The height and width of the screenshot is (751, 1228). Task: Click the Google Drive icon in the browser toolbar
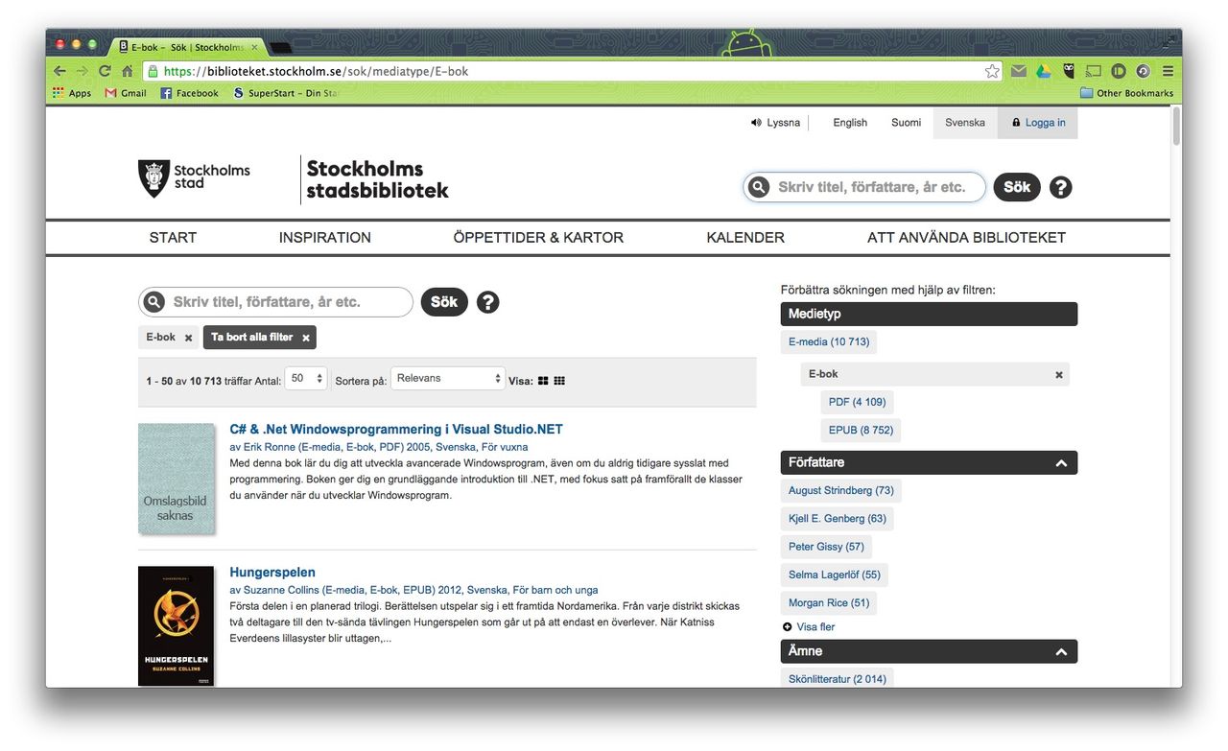pos(1043,70)
